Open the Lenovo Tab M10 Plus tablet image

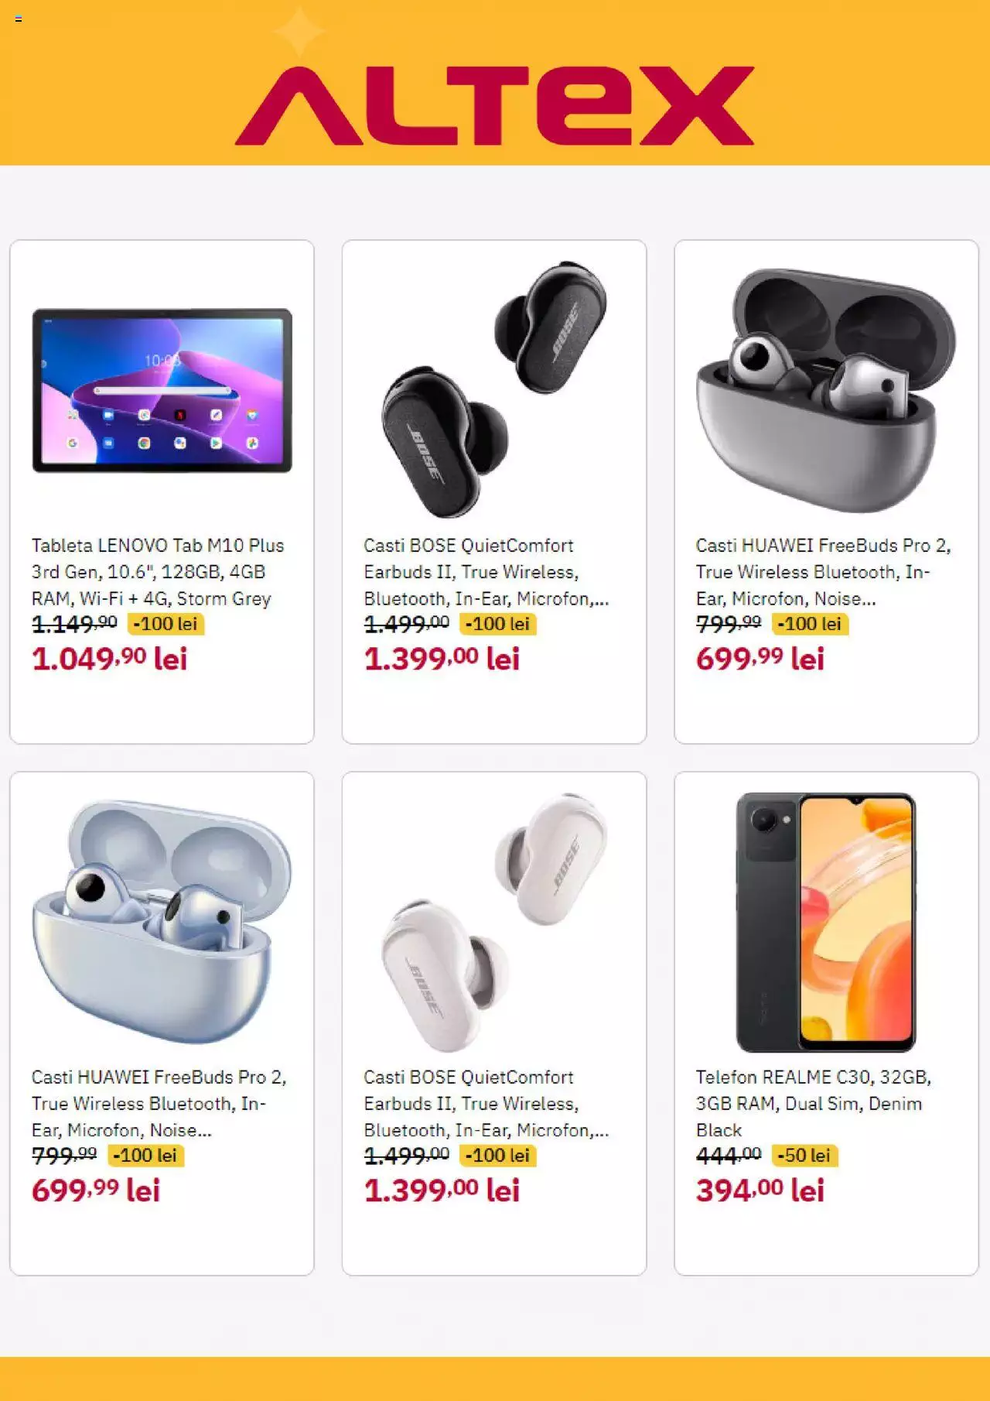[162, 390]
